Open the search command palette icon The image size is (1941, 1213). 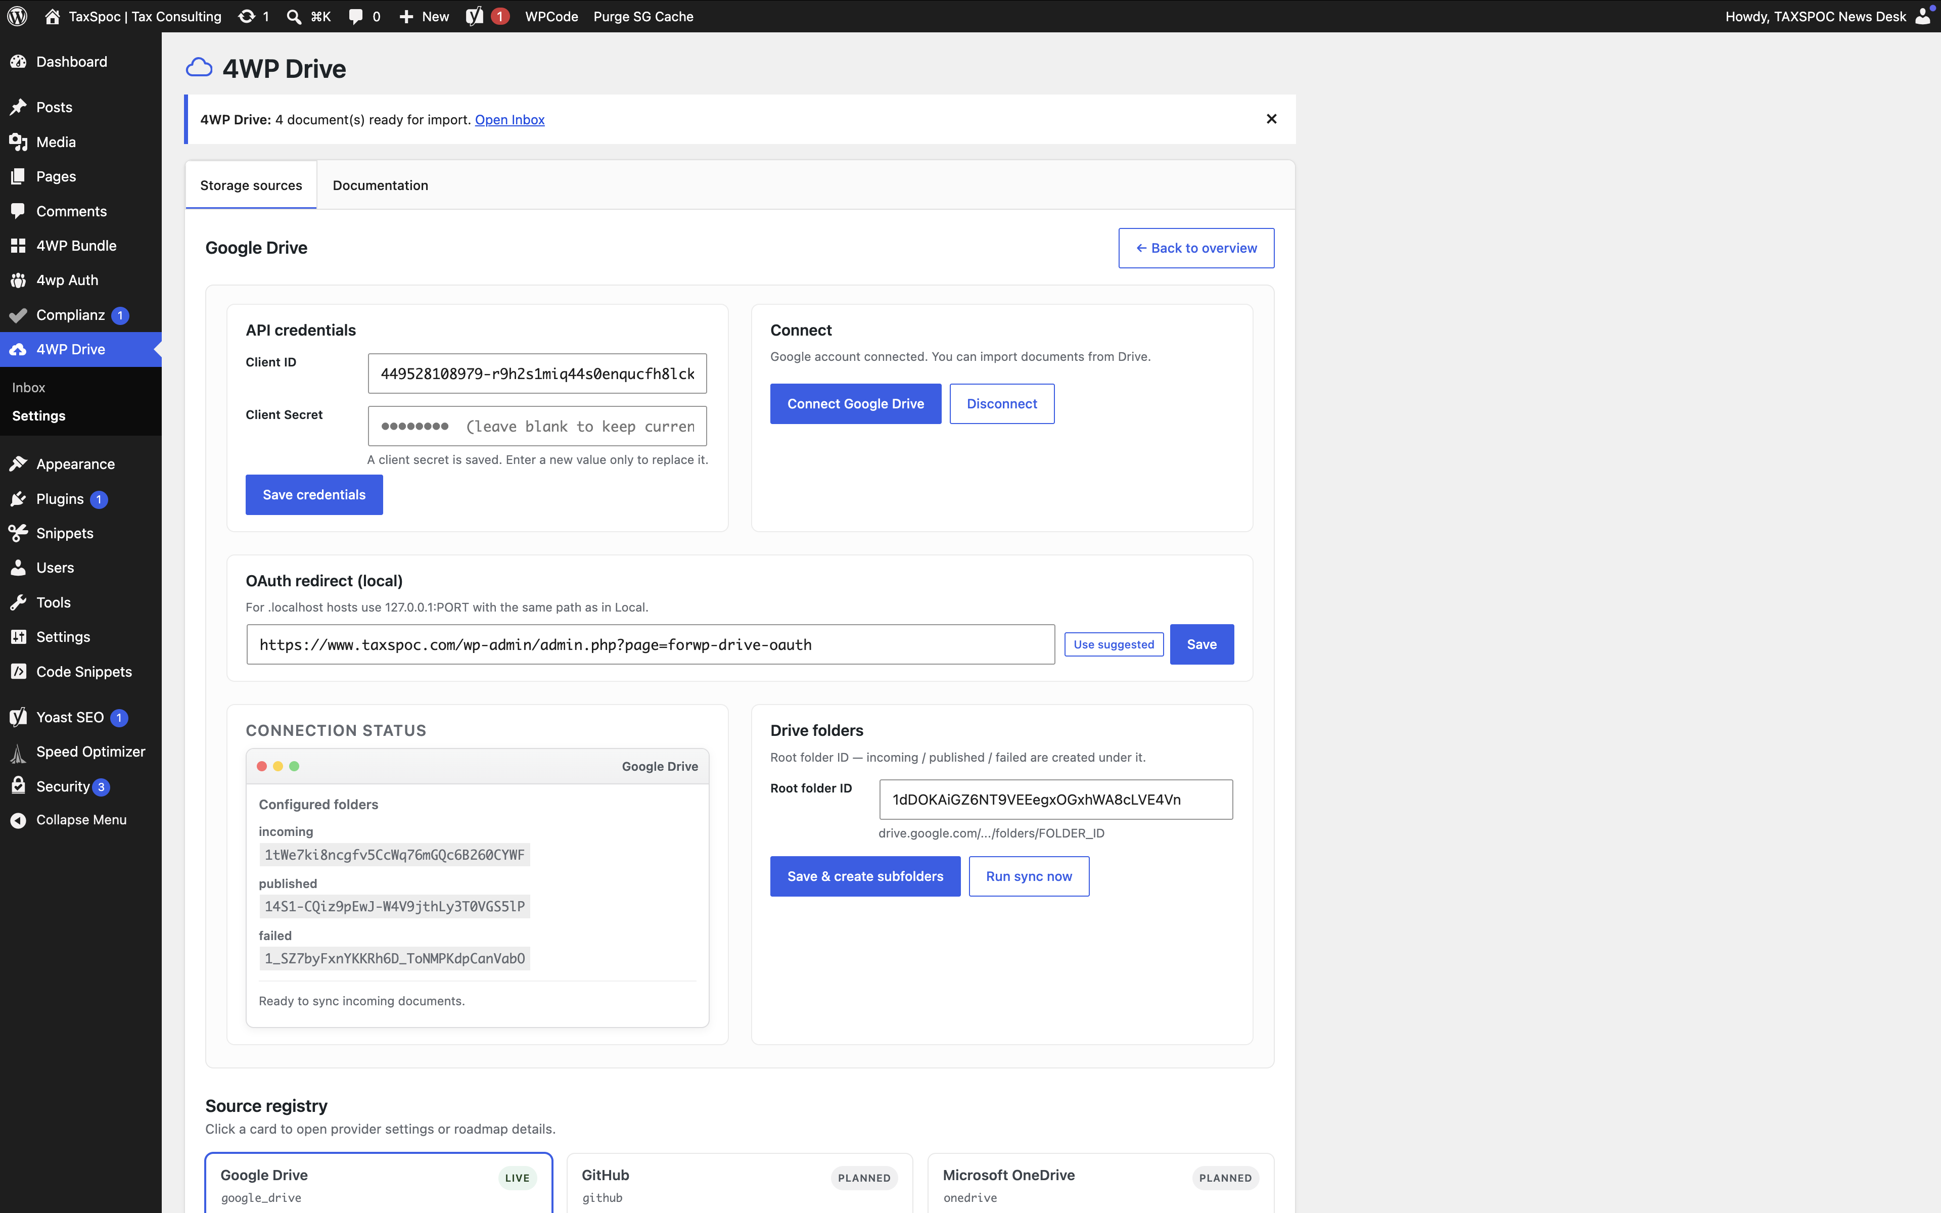pyautogui.click(x=294, y=16)
